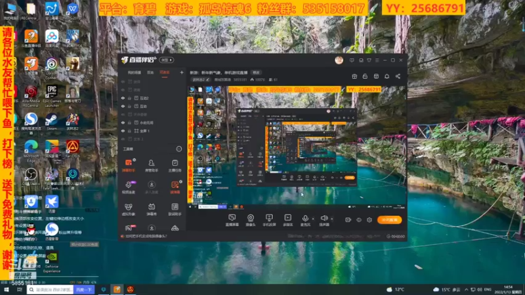The width and height of the screenshot is (525, 295).
Task: Click the user avatar in title bar
Action: (339, 60)
